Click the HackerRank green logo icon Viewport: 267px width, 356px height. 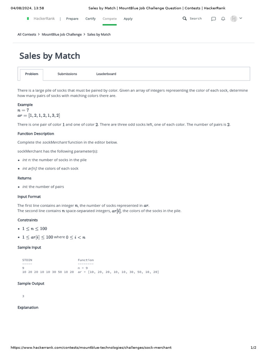[28, 19]
